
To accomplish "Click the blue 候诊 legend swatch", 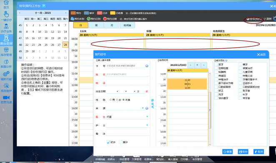I will coord(86,13).
